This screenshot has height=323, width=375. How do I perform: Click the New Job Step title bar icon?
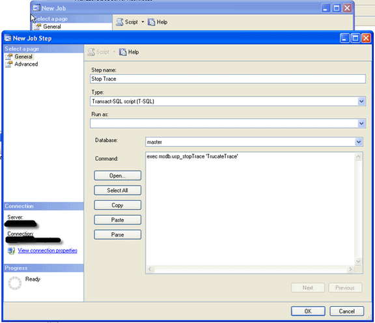[8, 38]
